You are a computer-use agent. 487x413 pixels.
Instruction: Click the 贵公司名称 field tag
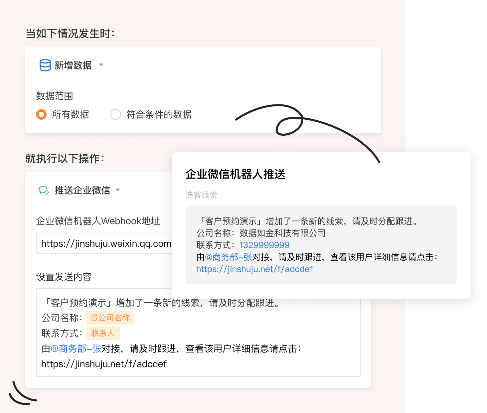point(110,318)
